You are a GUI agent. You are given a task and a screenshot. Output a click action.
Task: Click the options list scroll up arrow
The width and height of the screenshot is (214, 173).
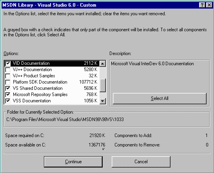103,64
